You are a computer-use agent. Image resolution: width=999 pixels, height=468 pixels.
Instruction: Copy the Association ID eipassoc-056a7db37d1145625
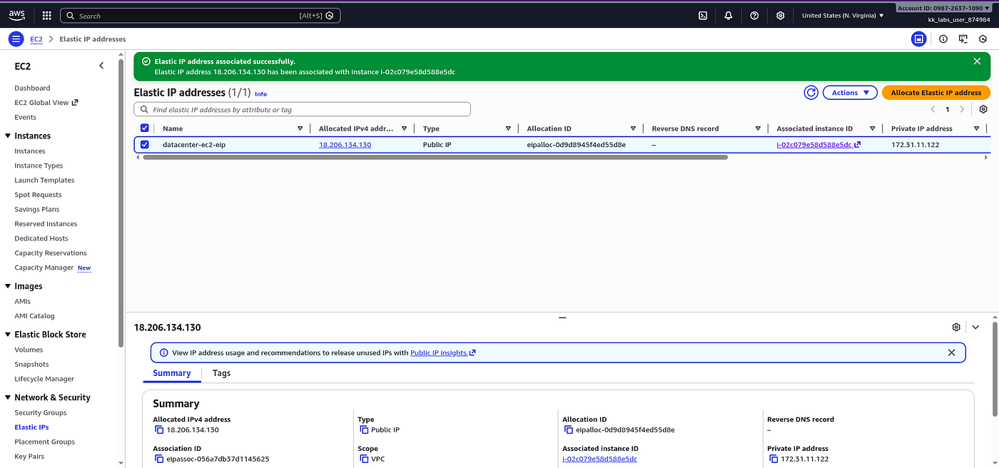pos(158,459)
